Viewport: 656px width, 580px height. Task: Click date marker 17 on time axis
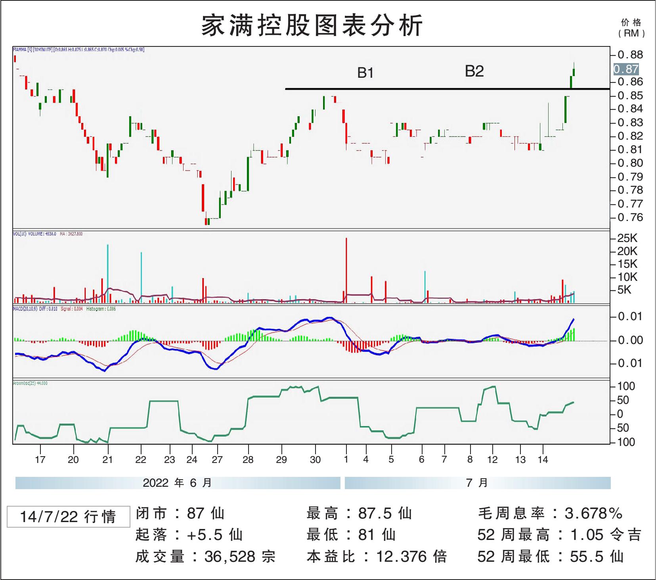(x=40, y=459)
